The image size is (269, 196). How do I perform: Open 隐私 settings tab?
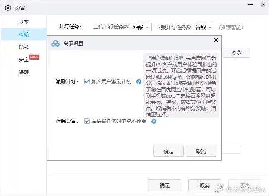24,47
